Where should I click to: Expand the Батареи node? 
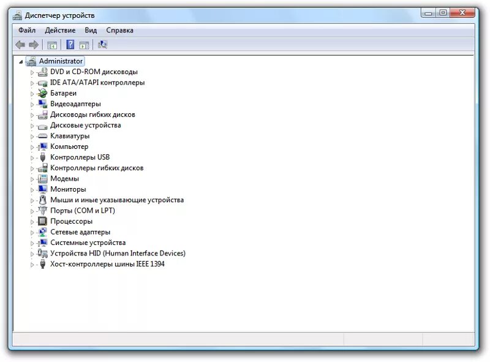coord(32,94)
